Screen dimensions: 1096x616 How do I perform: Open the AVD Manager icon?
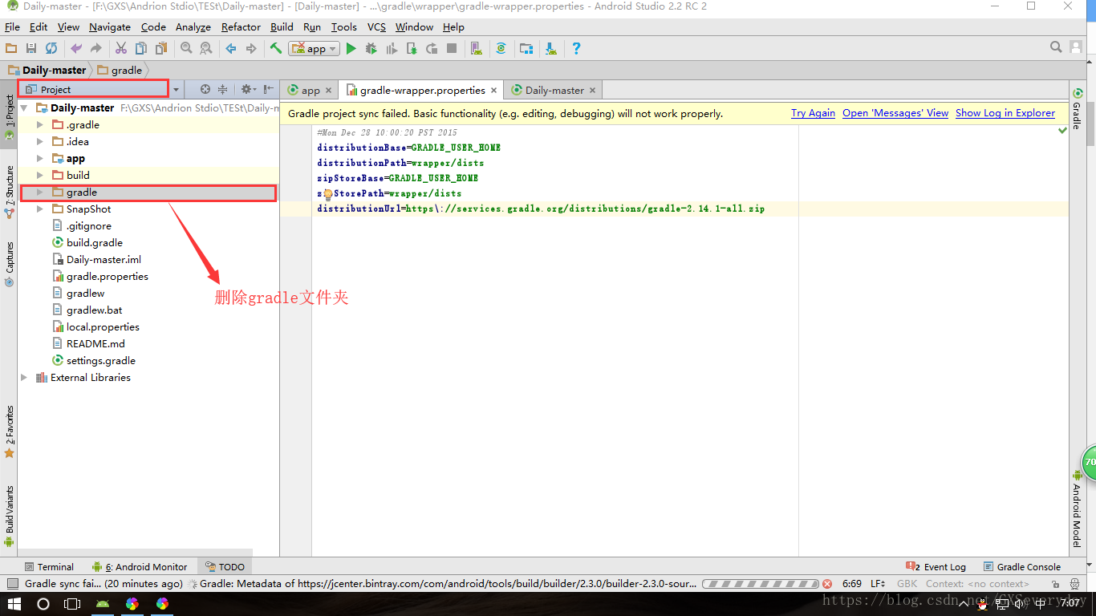point(477,49)
